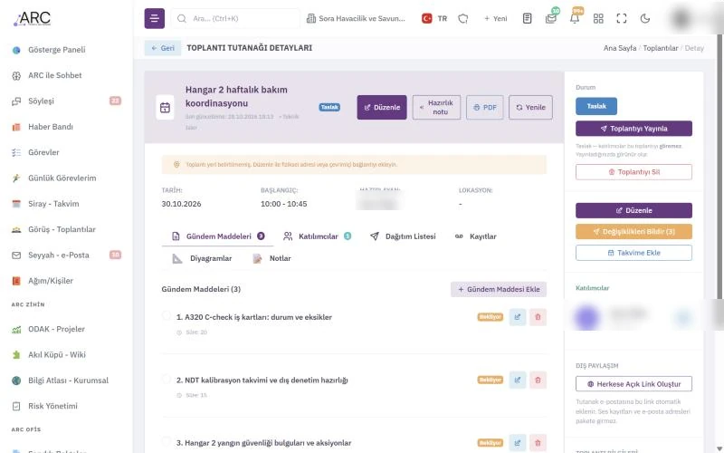Image resolution: width=724 pixels, height=453 pixels.
Task: Click the calendar icon beside the meeting title
Action: [165, 108]
